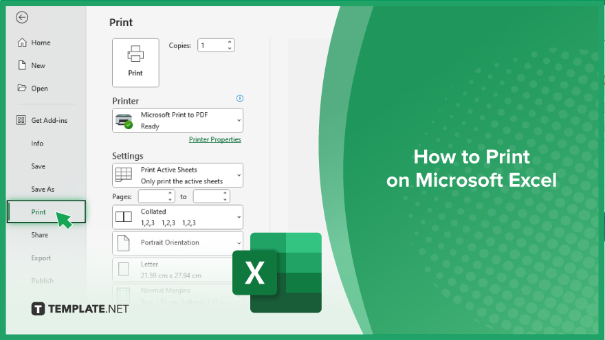The image size is (605, 340).
Task: Click the Pages start number field
Action: click(153, 196)
